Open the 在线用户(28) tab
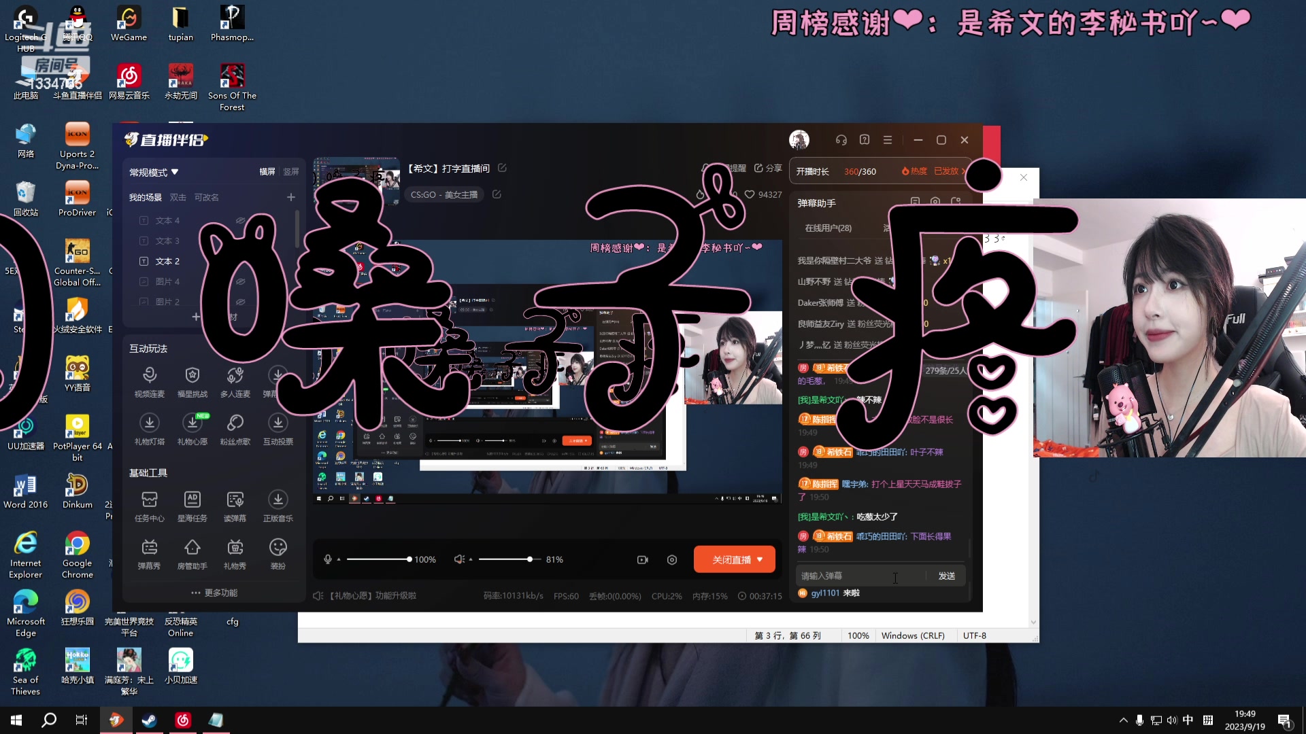 pyautogui.click(x=828, y=228)
